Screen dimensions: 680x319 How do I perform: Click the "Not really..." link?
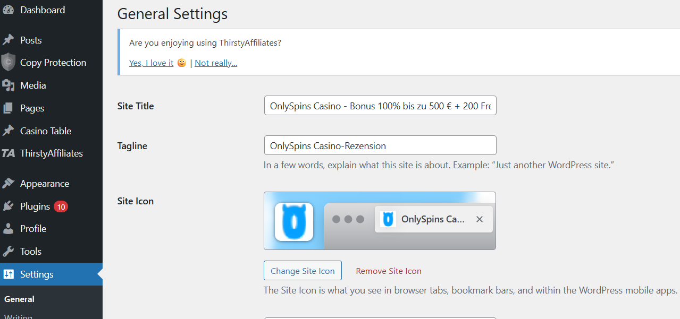coord(216,63)
